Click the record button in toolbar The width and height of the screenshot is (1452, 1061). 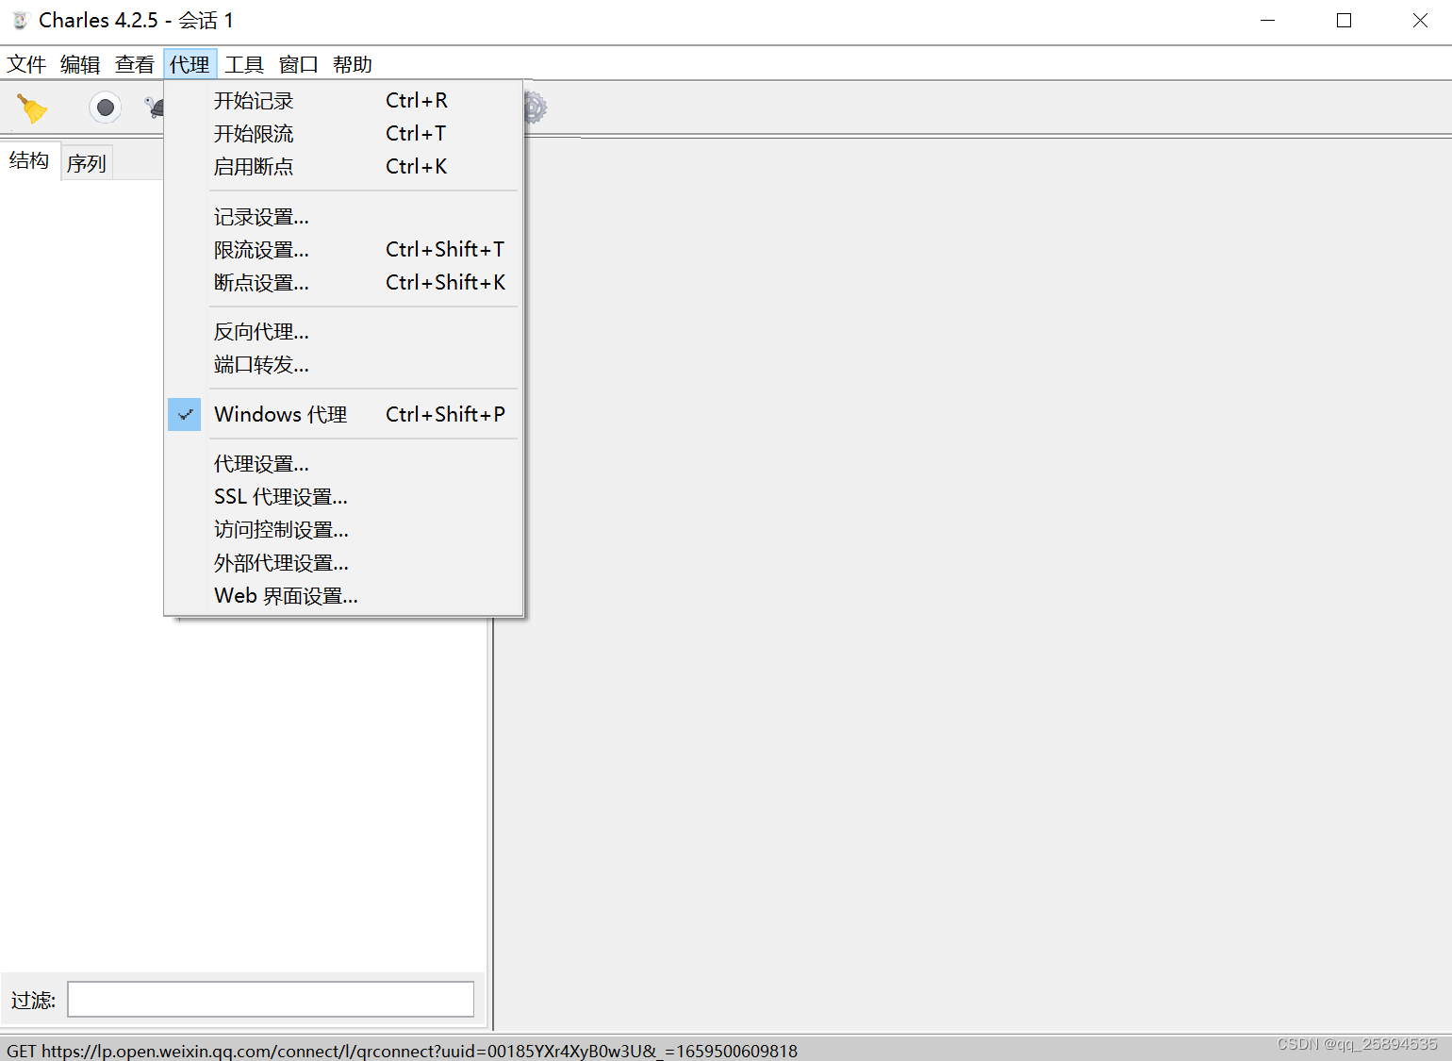(106, 108)
